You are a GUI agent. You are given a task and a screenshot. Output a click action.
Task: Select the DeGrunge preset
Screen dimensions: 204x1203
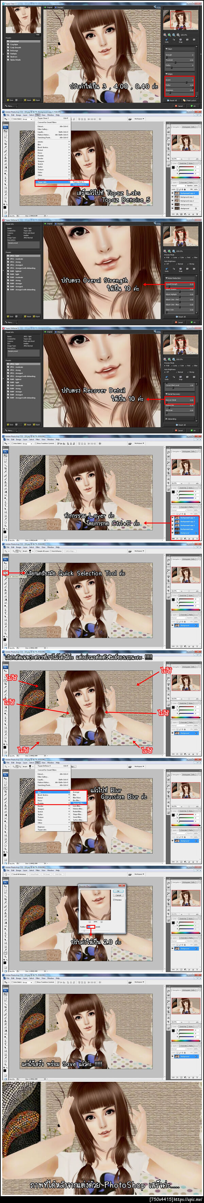pyautogui.click(x=23, y=50)
